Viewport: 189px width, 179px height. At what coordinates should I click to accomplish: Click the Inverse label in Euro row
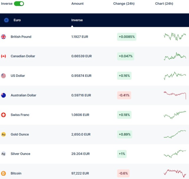pos(77,20)
